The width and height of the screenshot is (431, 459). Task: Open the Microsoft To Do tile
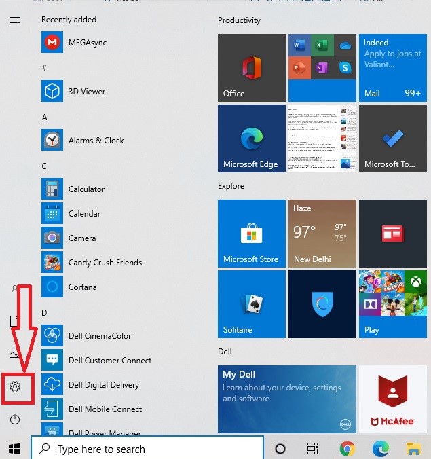[x=393, y=139]
